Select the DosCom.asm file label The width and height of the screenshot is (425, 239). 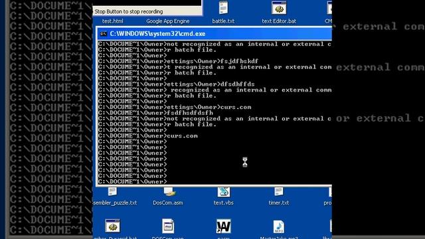click(168, 202)
